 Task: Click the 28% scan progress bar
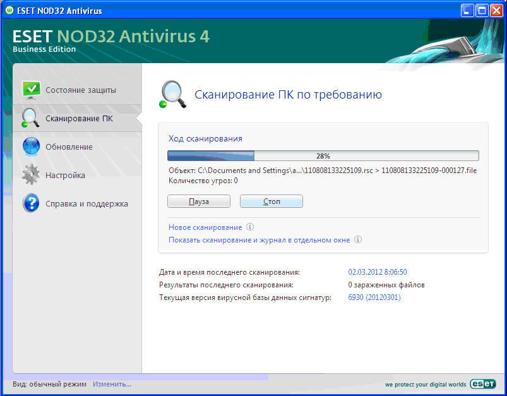click(323, 155)
